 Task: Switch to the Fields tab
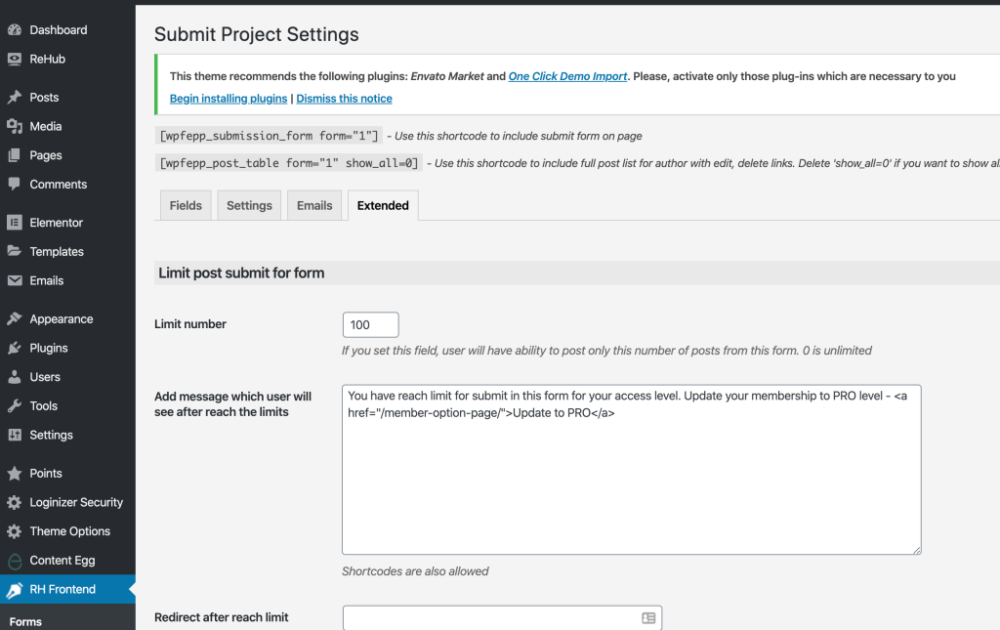click(186, 206)
